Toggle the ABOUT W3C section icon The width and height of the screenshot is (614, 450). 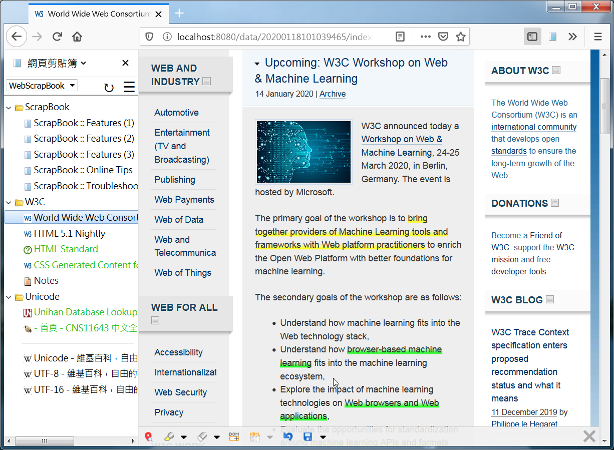pyautogui.click(x=556, y=70)
